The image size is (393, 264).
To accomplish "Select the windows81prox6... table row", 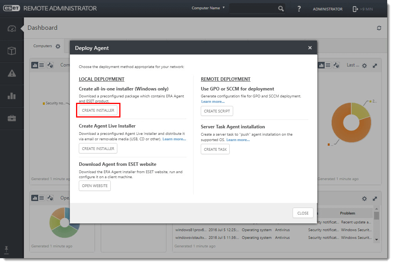I will click(273, 230).
